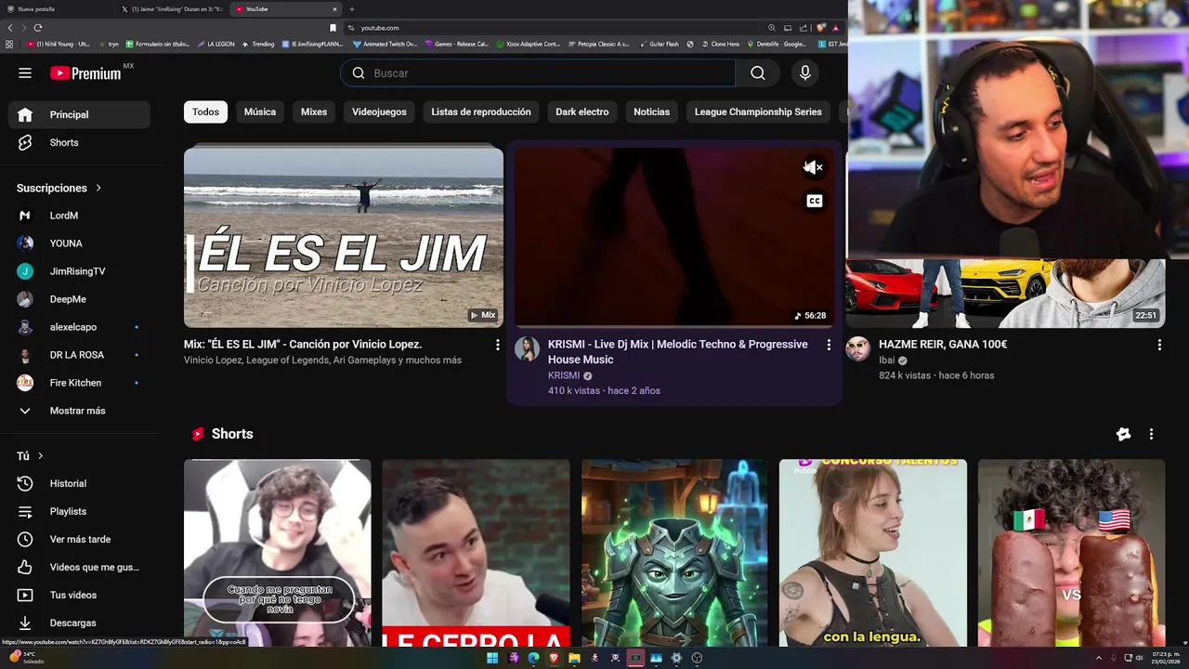Open the Brave browser taskbar icon
Image resolution: width=1189 pixels, height=669 pixels.
point(554,658)
